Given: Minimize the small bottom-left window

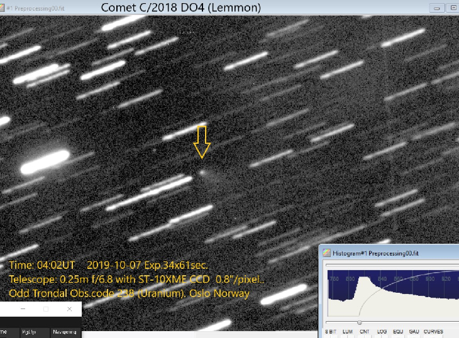Looking at the screenshot, I should point(23,310).
